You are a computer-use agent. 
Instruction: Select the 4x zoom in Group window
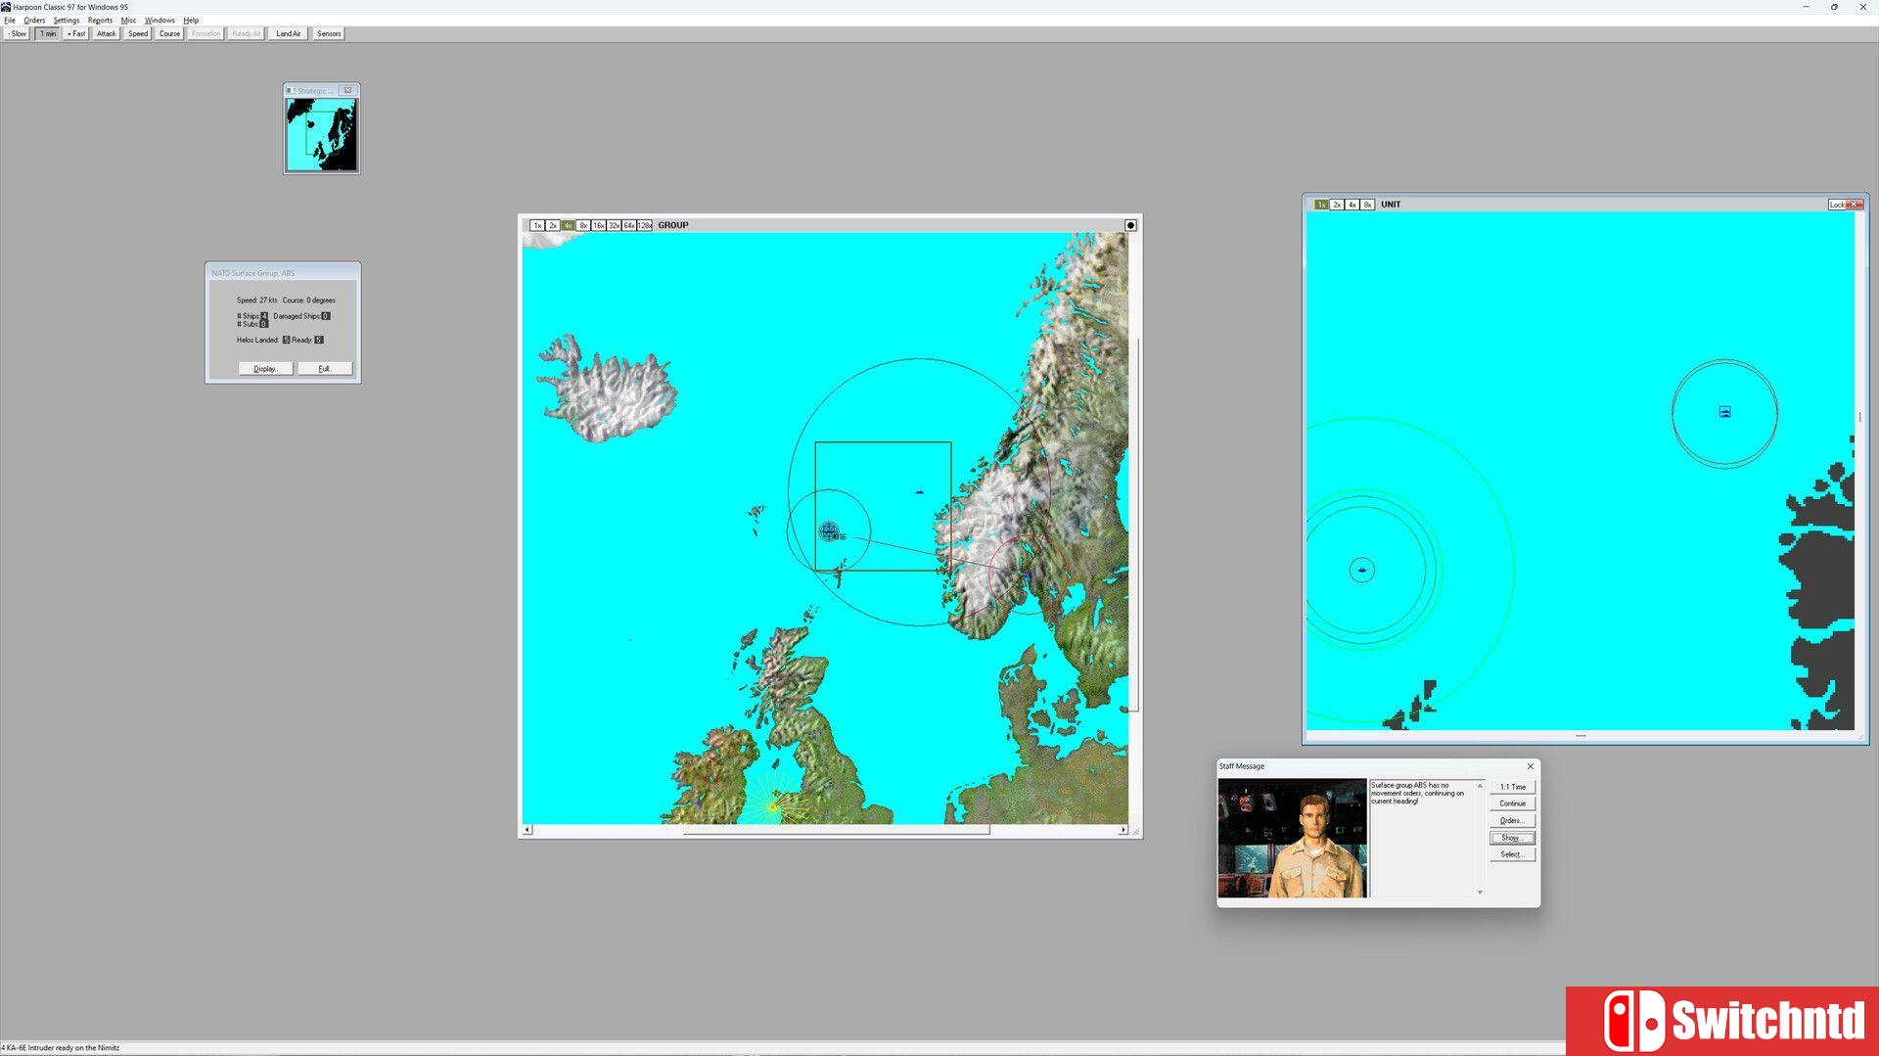coord(568,225)
